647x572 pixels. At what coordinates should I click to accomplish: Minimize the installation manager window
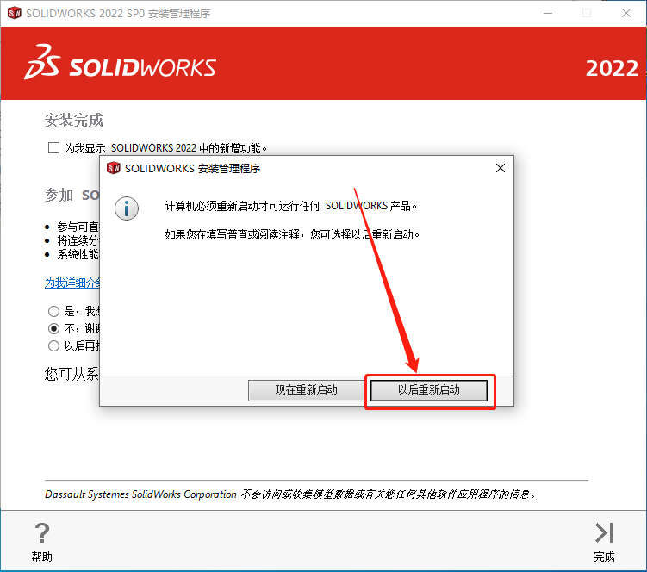548,13
